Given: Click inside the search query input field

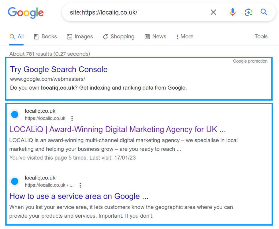Looking at the screenshot, I should click(x=128, y=12).
